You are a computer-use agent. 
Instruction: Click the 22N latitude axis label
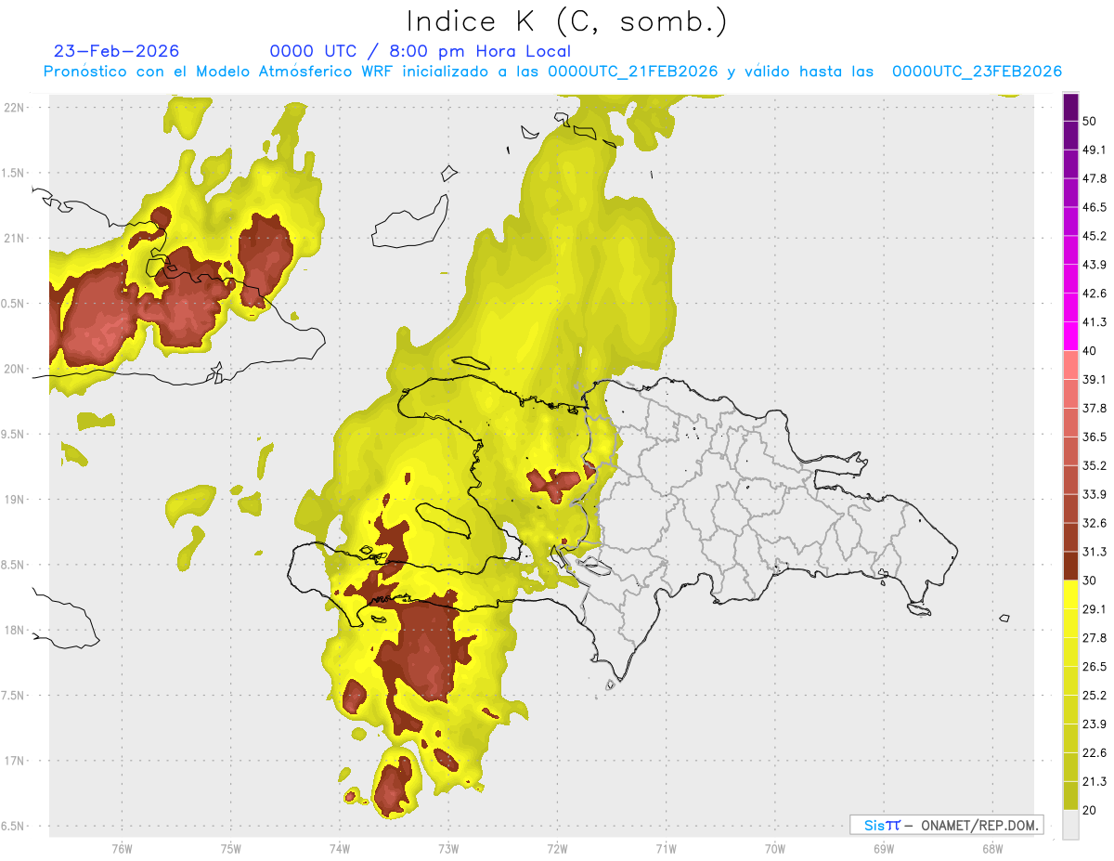point(14,107)
